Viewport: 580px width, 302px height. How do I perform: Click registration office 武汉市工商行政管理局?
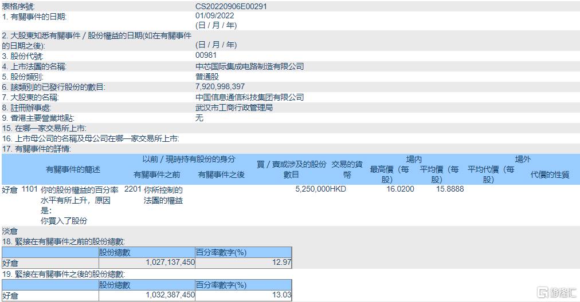tap(234, 108)
